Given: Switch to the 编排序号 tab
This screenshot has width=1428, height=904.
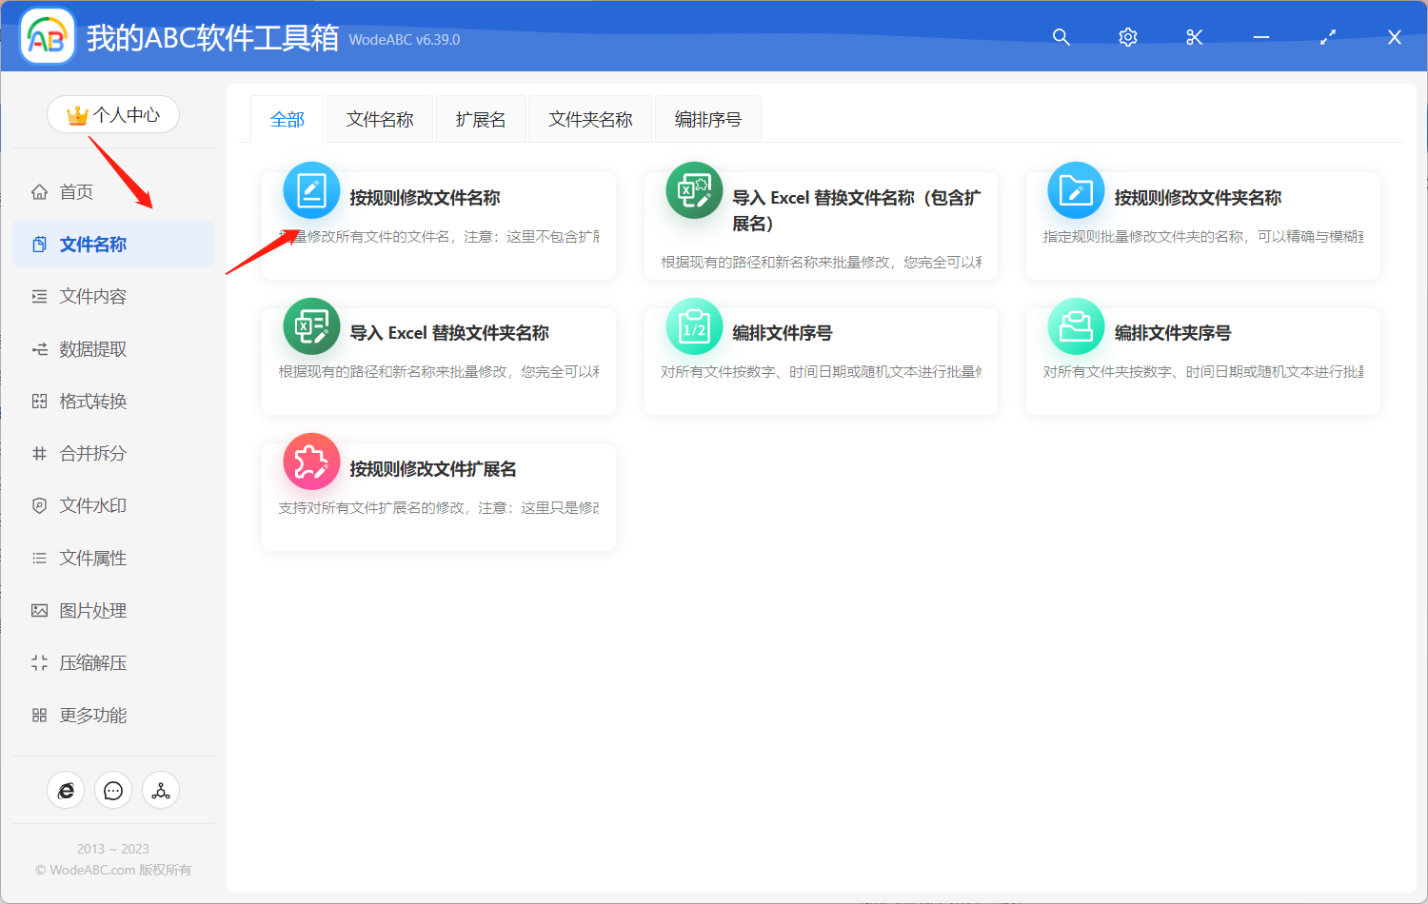Looking at the screenshot, I should pyautogui.click(x=707, y=118).
